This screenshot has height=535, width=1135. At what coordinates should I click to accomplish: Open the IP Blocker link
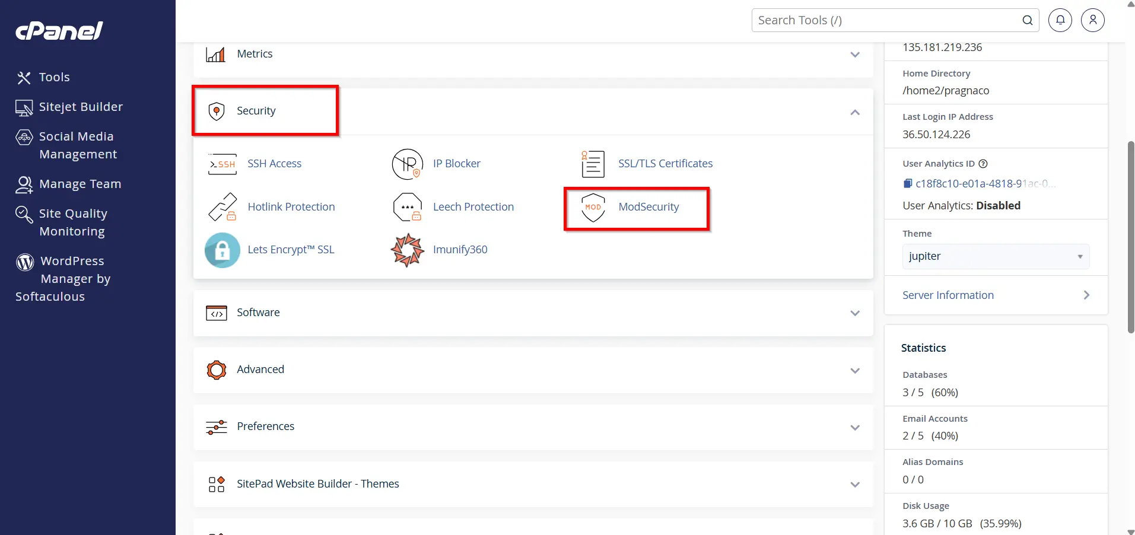click(x=457, y=164)
